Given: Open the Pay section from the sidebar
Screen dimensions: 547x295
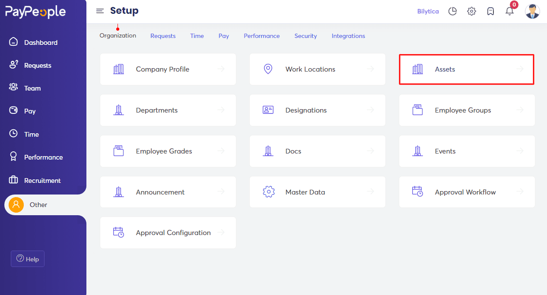Looking at the screenshot, I should coord(13,111).
